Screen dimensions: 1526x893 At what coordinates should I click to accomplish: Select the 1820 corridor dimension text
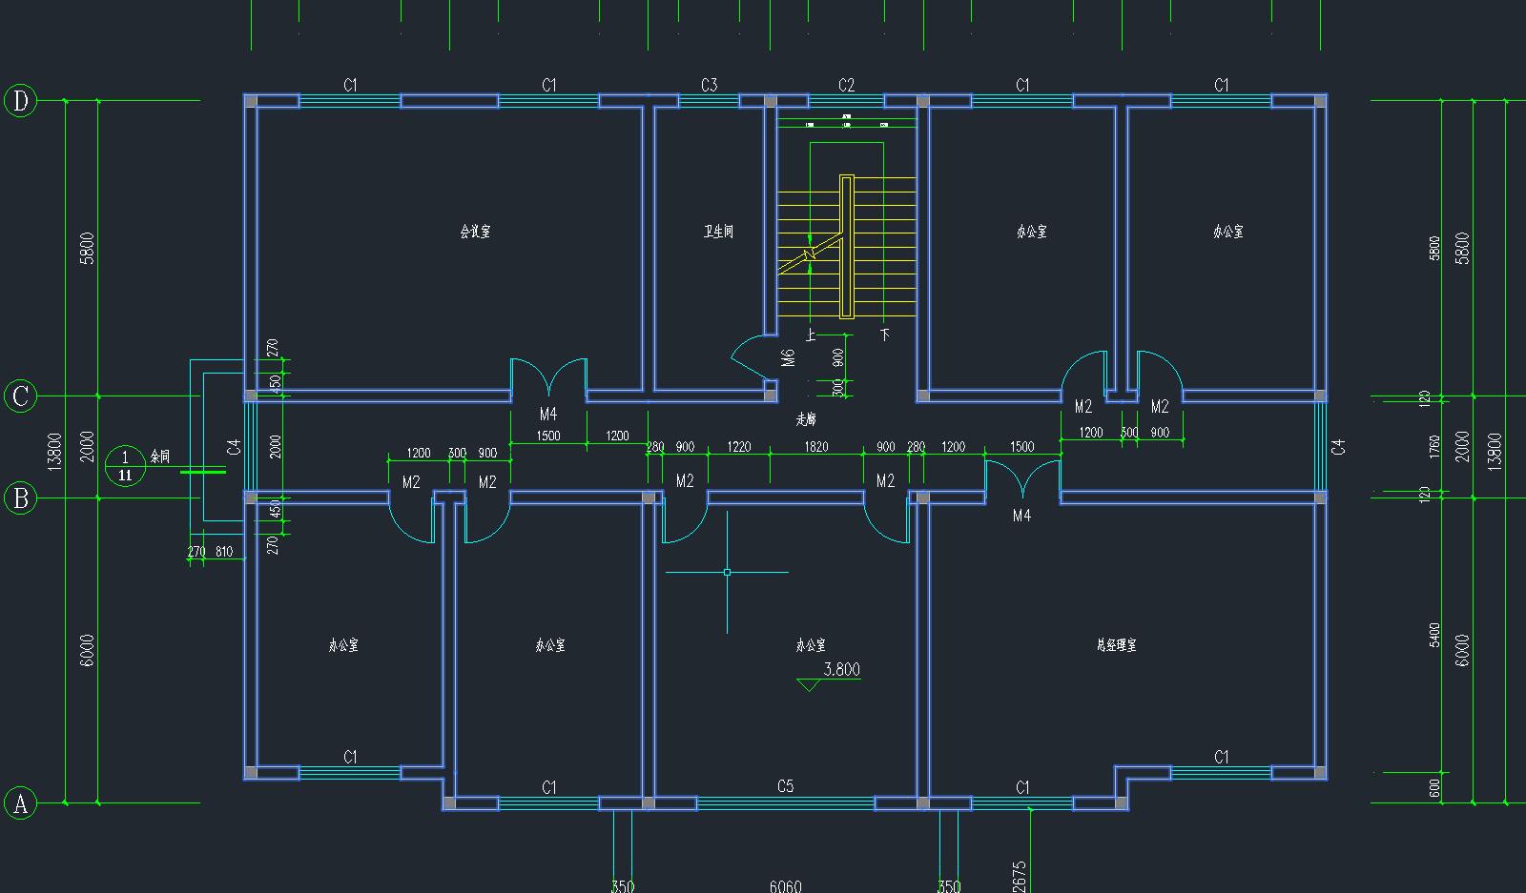coord(816,446)
